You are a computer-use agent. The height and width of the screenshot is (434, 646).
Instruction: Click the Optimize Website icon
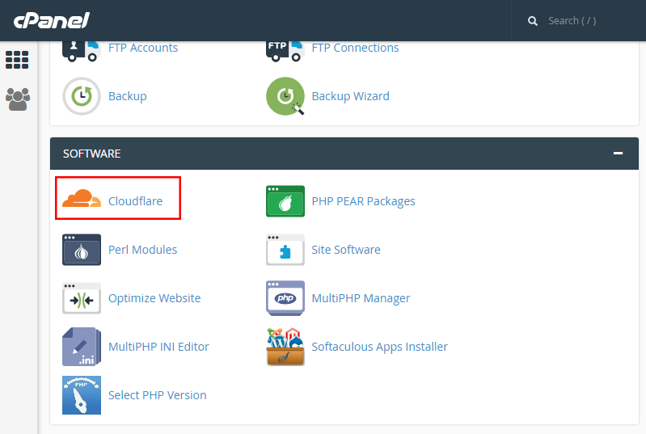[x=82, y=298]
